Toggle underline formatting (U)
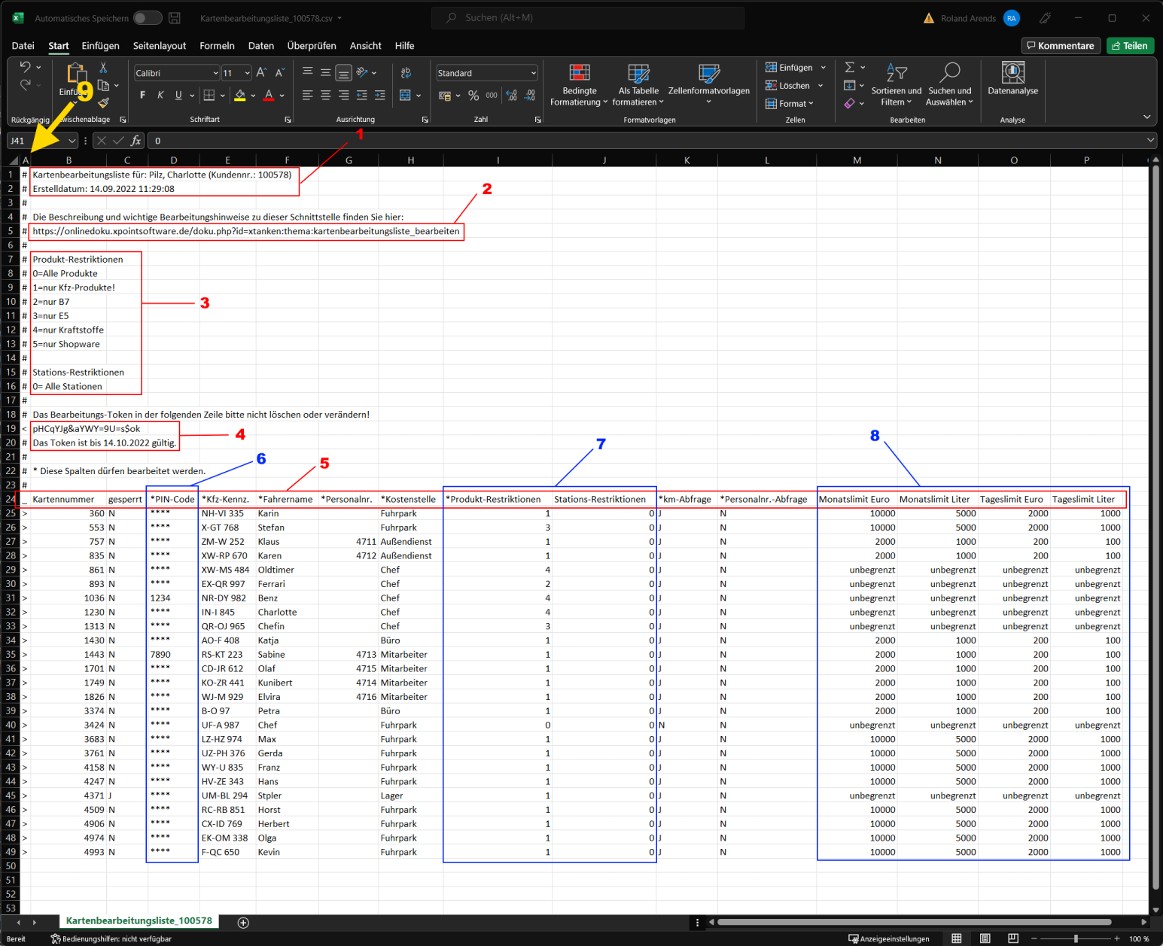Viewport: 1163px width, 946px height. point(178,95)
